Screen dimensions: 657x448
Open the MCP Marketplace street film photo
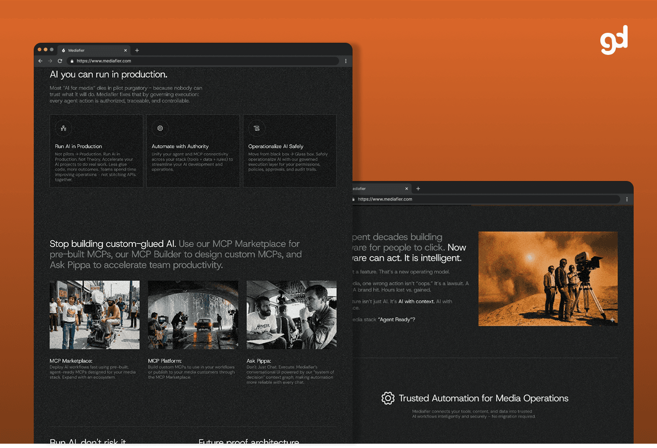(94, 315)
